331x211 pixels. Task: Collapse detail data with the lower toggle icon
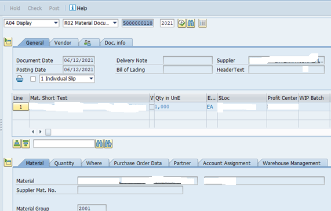pos(8,162)
